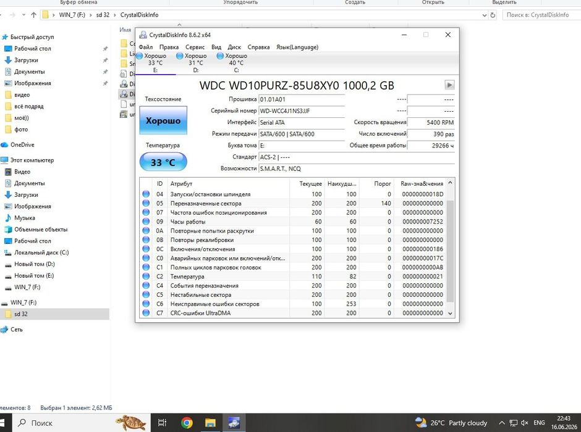The width and height of the screenshot is (581, 432).
Task: Open the Правка menu
Action: [169, 47]
